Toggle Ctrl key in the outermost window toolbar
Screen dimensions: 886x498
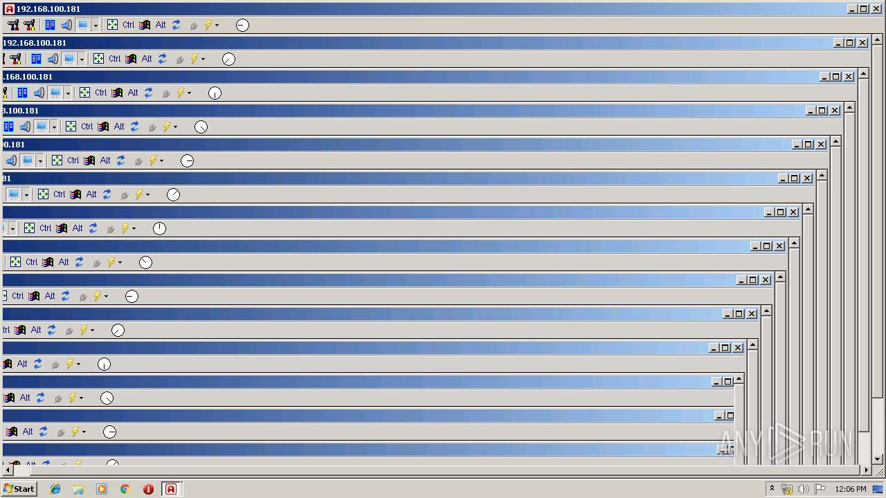coord(129,25)
